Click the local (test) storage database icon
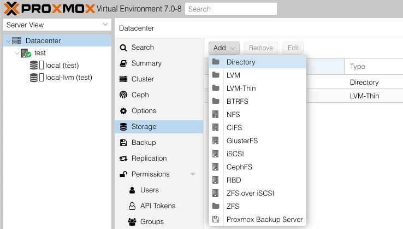 [34, 65]
